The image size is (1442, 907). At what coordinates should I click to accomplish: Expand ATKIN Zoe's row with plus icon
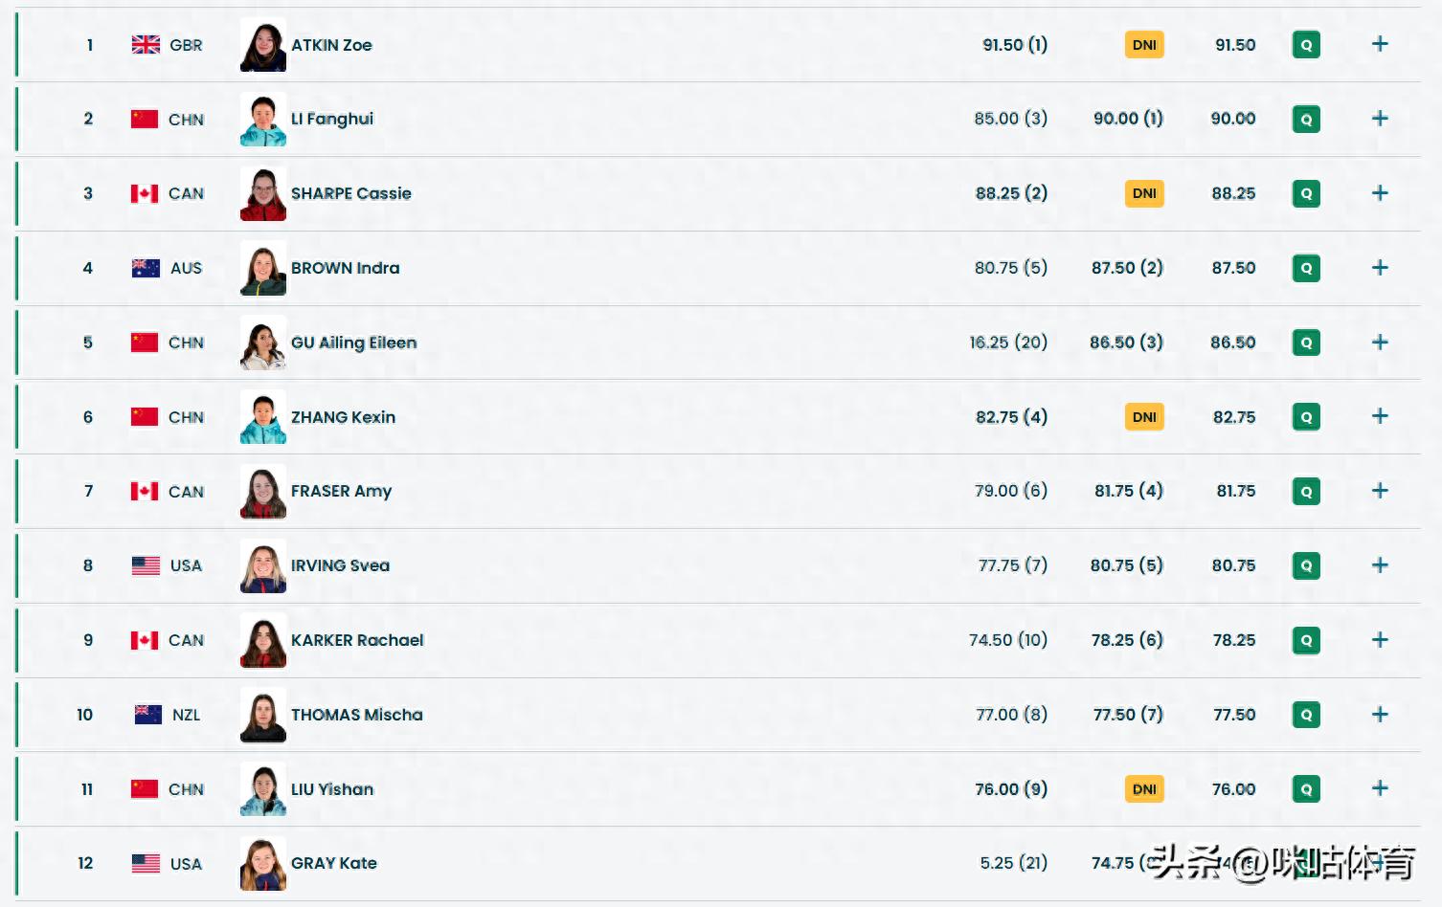(1379, 44)
